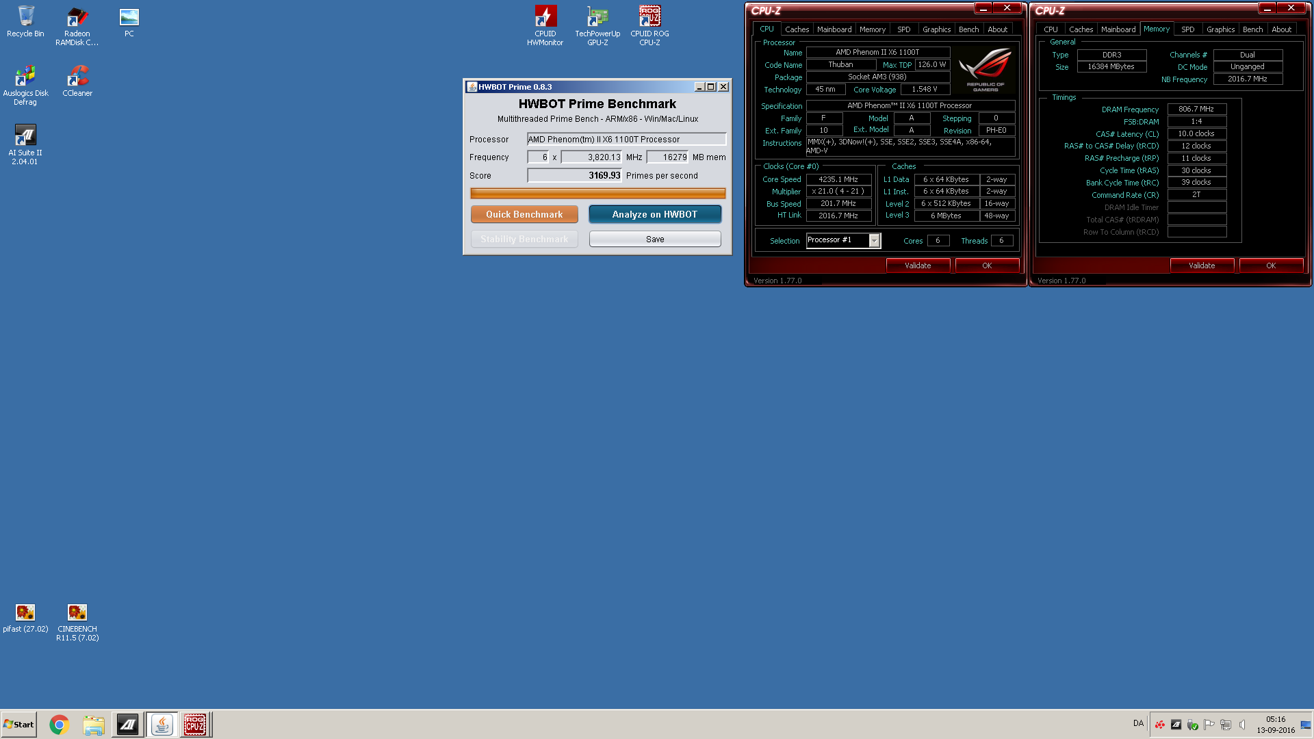The height and width of the screenshot is (739, 1314).
Task: Select the Auslogics Disk Defrag icon
Action: (25, 86)
